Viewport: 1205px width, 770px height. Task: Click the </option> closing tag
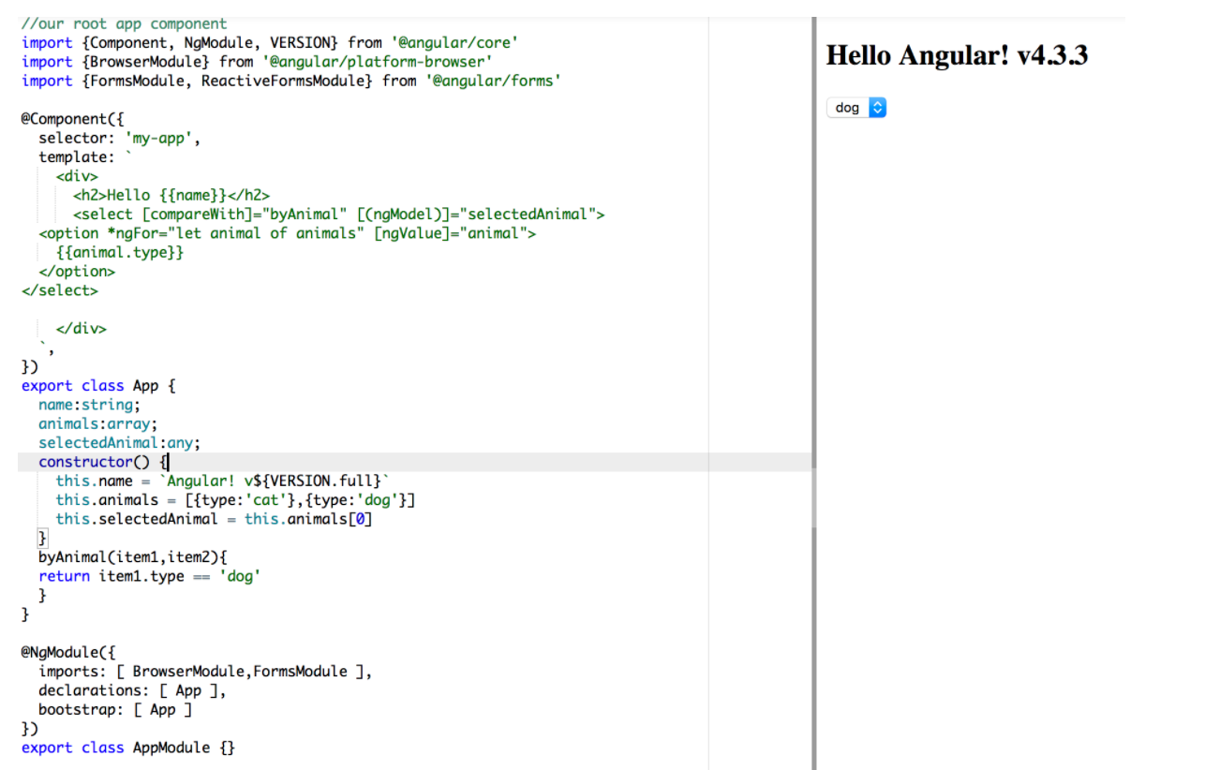tap(77, 272)
